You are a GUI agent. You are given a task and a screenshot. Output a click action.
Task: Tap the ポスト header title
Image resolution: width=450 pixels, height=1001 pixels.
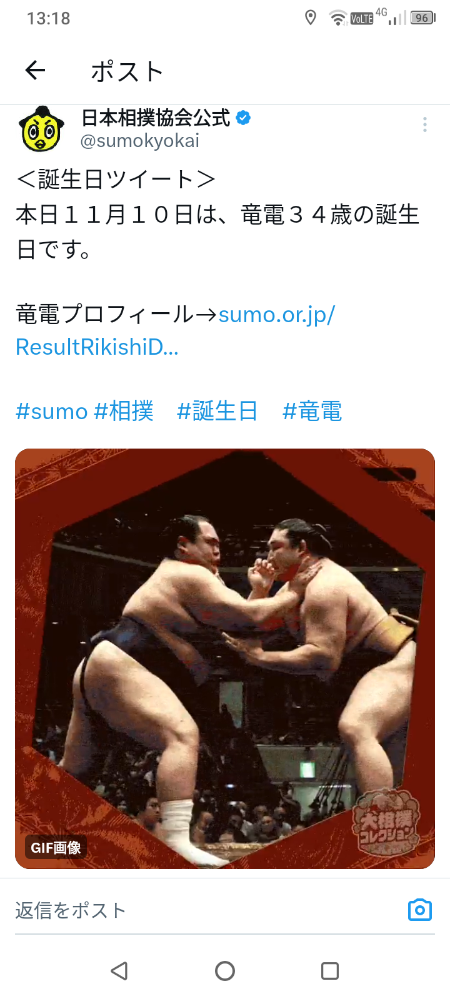(x=127, y=71)
